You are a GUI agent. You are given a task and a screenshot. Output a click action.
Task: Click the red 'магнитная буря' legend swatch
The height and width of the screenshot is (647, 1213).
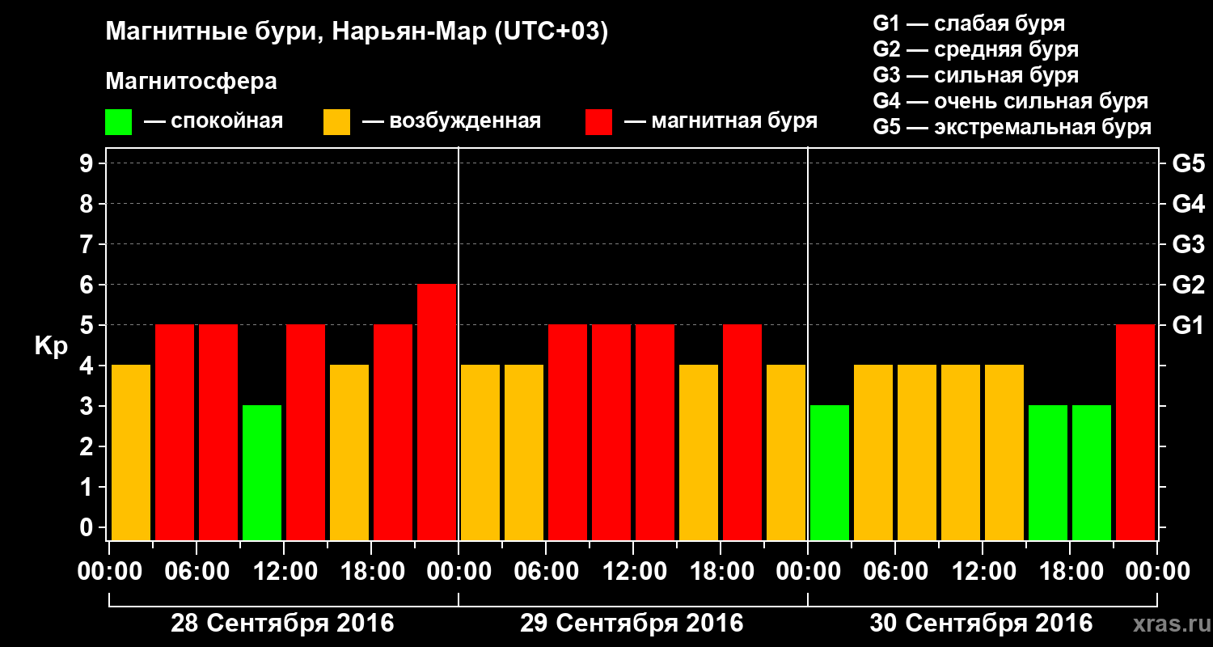tap(598, 122)
